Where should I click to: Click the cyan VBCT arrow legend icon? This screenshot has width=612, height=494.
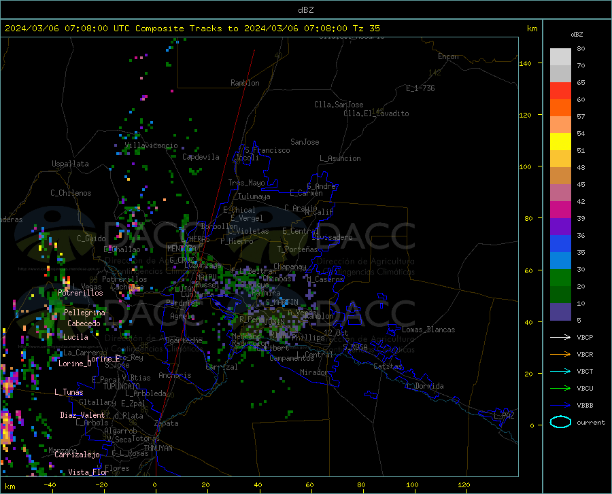coord(560,371)
